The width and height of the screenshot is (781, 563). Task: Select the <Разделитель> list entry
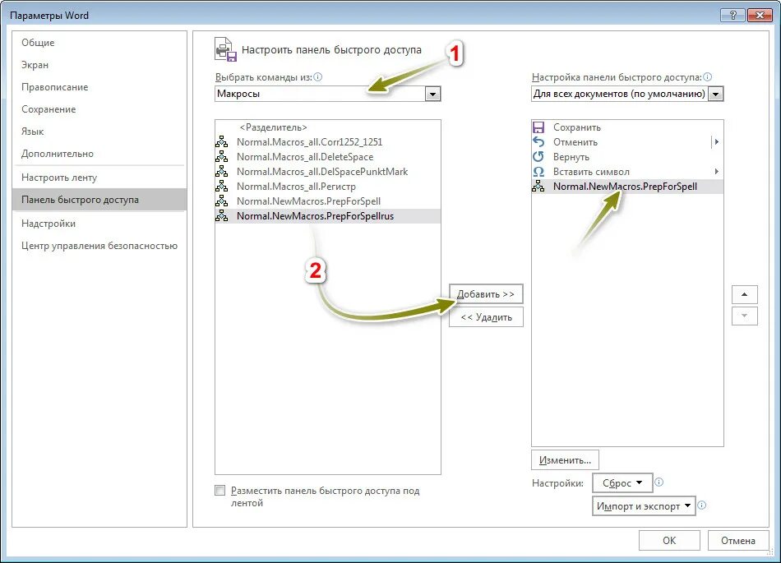point(328,127)
